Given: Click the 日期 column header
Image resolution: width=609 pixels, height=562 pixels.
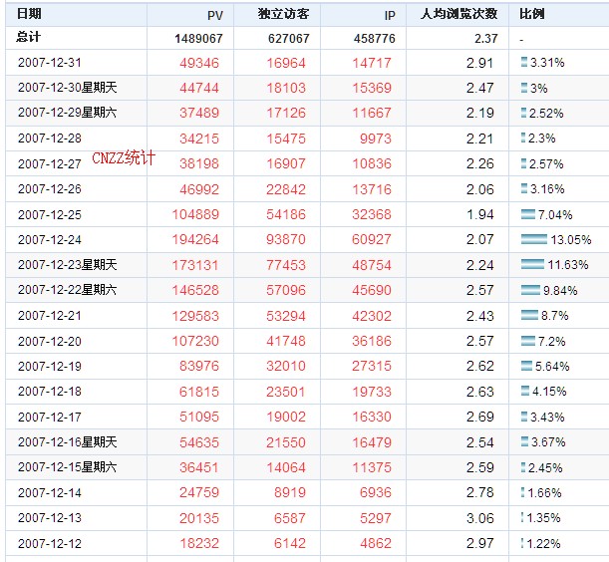Looking at the screenshot, I should (x=29, y=14).
